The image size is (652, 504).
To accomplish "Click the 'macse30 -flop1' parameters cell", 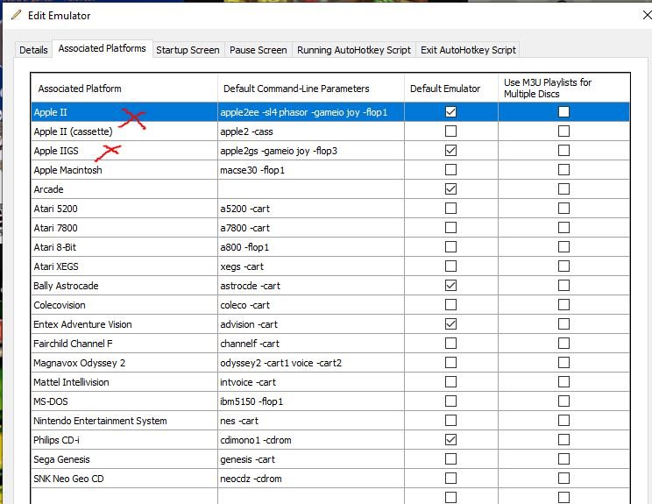I will (310, 170).
